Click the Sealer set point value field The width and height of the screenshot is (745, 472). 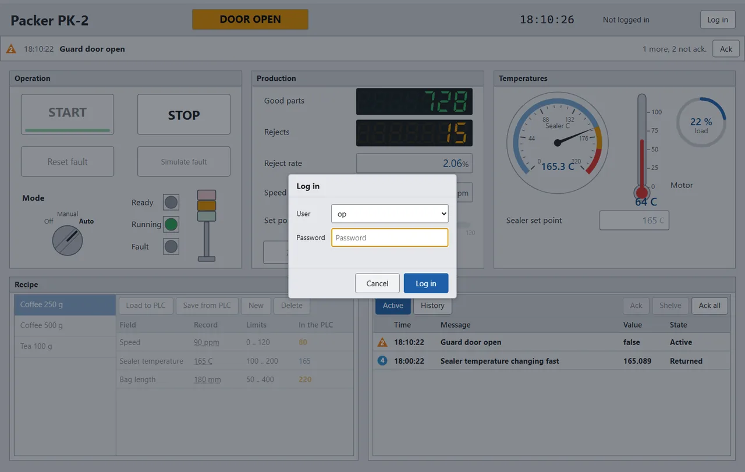tap(634, 221)
